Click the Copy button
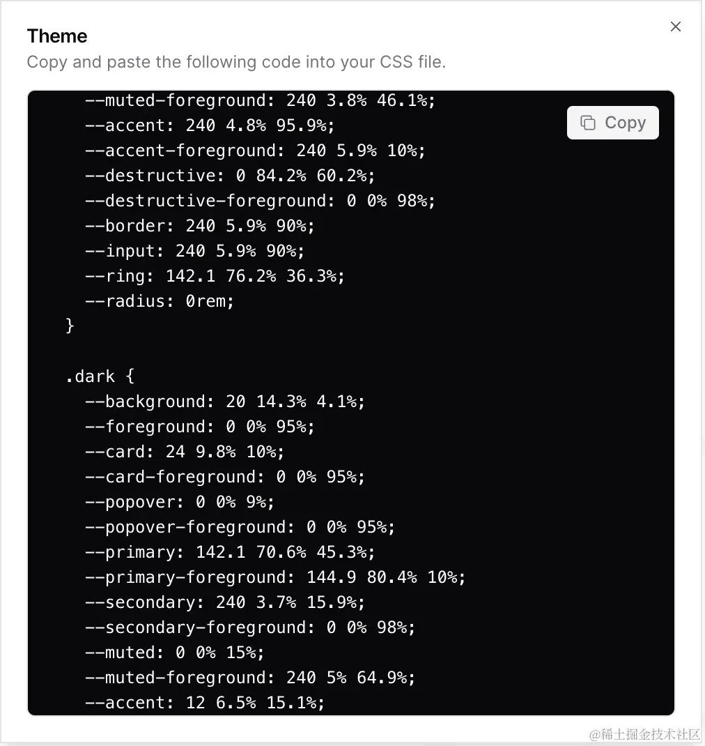The width and height of the screenshot is (705, 746). pyautogui.click(x=612, y=123)
